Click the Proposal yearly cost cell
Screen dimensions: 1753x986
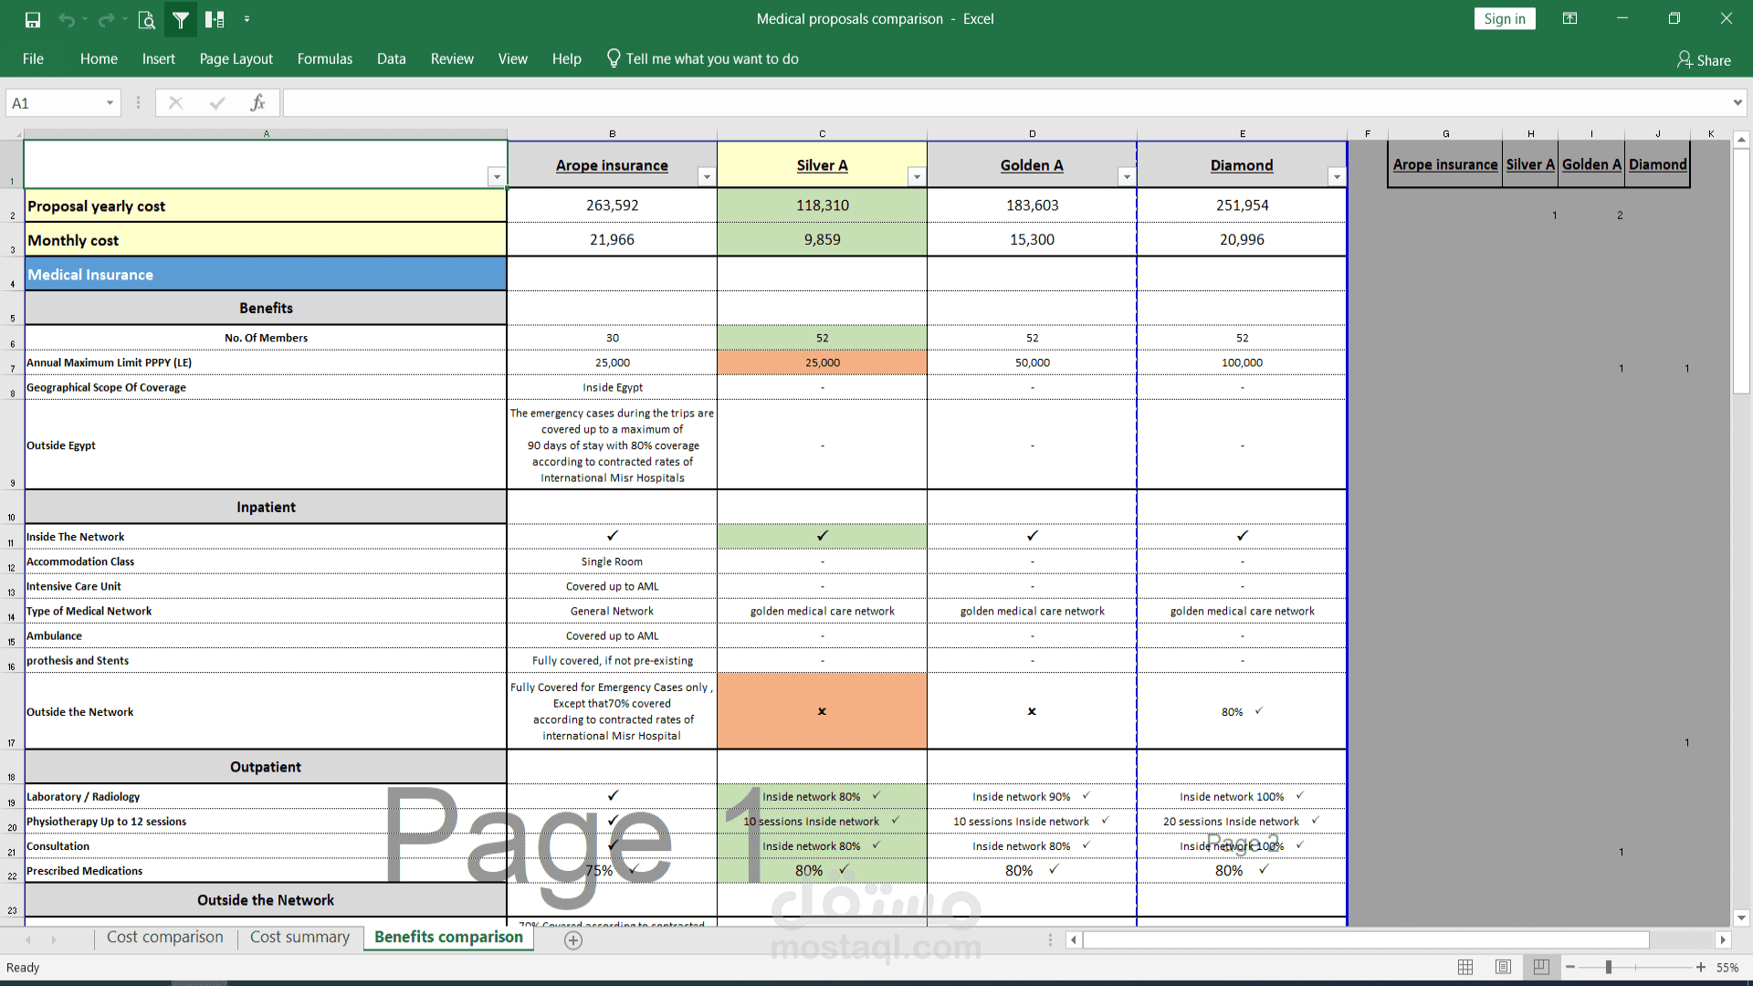(266, 206)
